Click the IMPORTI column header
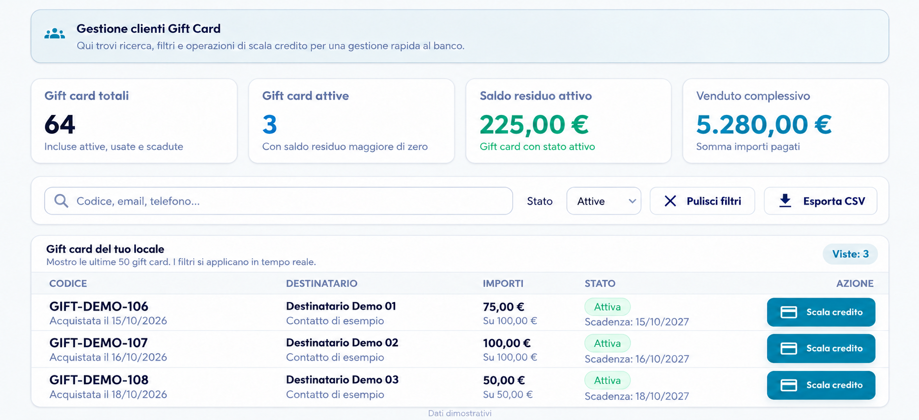919x420 pixels. pos(503,283)
